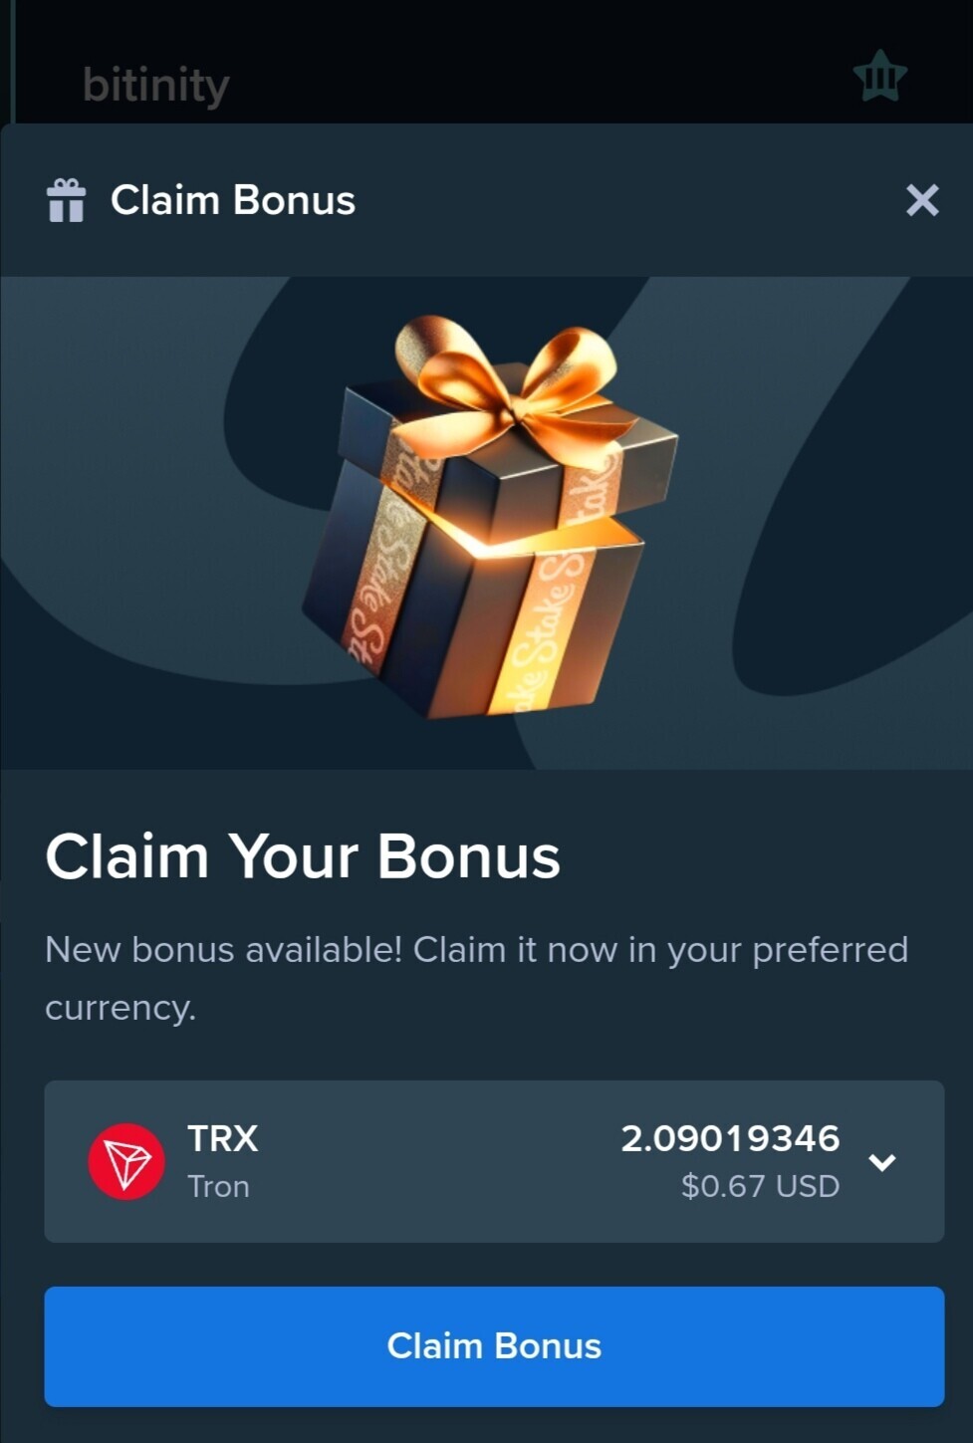Click the Tron currency name

(x=218, y=1186)
